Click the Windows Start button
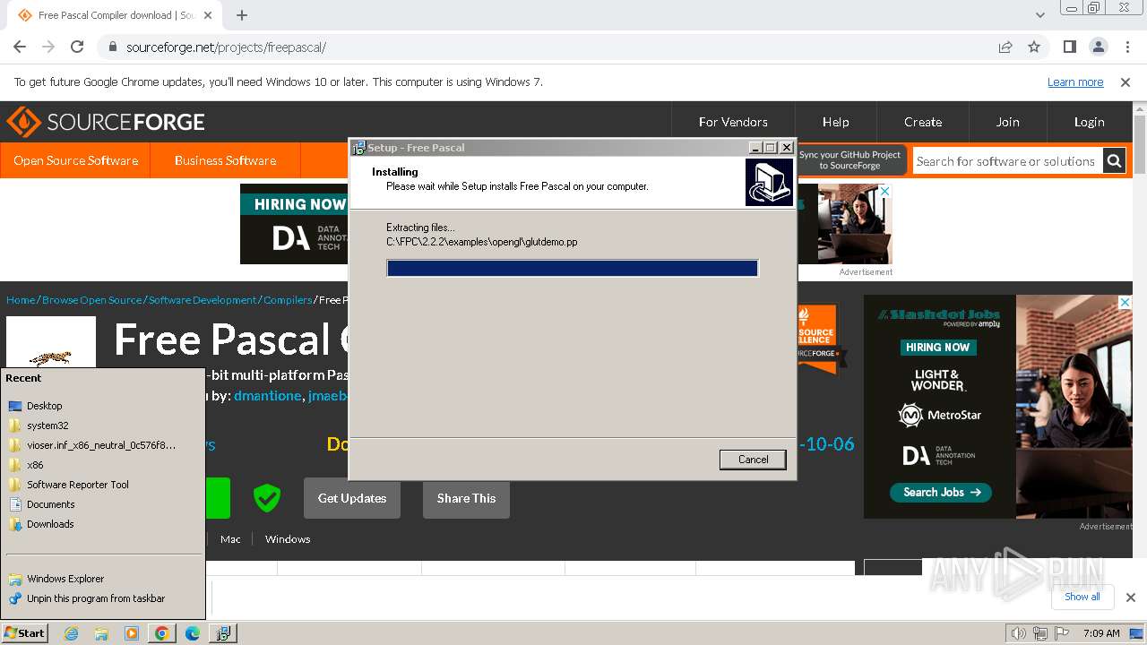 point(24,632)
